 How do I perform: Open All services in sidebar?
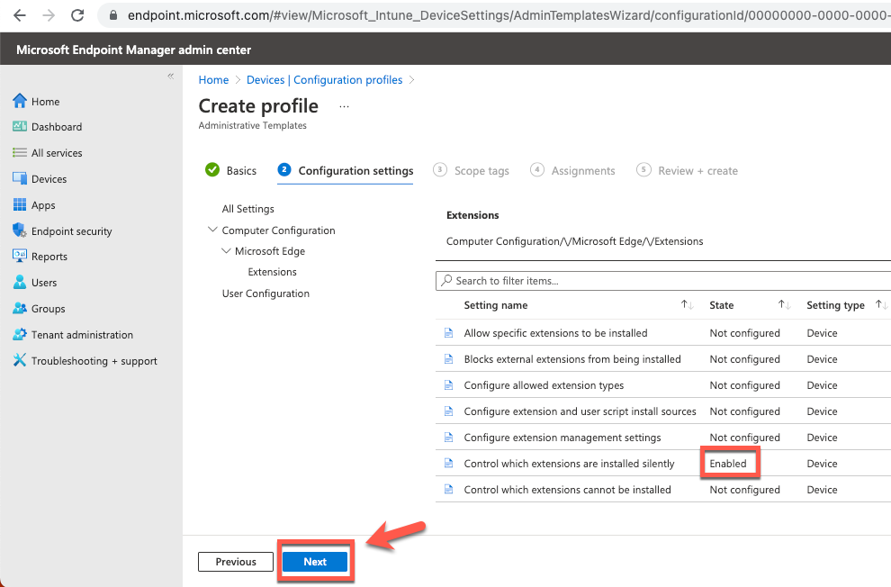[x=57, y=153]
